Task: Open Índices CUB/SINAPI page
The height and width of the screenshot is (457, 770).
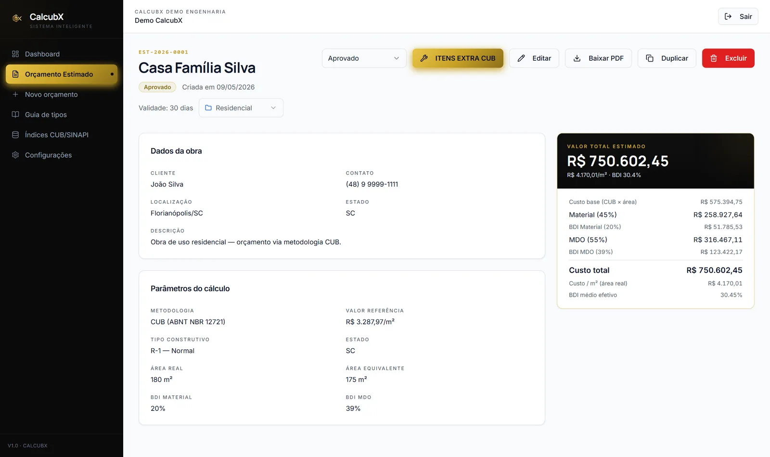Action: tap(62, 135)
